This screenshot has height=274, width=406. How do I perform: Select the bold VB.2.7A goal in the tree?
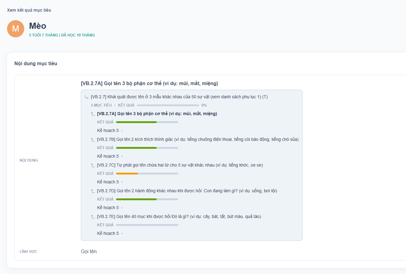(157, 114)
